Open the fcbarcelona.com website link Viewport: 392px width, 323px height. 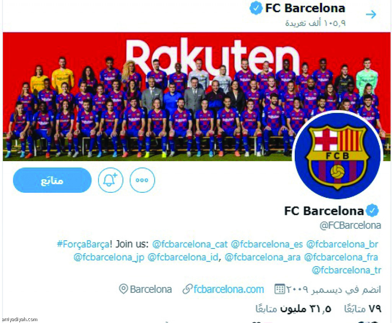[x=229, y=289]
